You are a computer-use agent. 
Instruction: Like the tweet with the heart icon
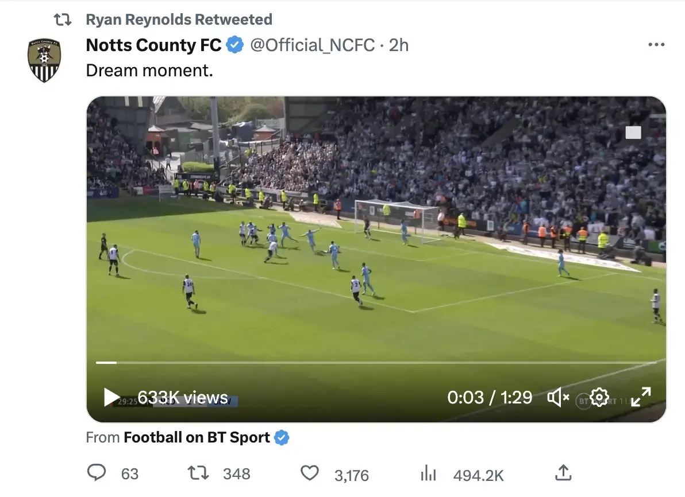tap(309, 473)
